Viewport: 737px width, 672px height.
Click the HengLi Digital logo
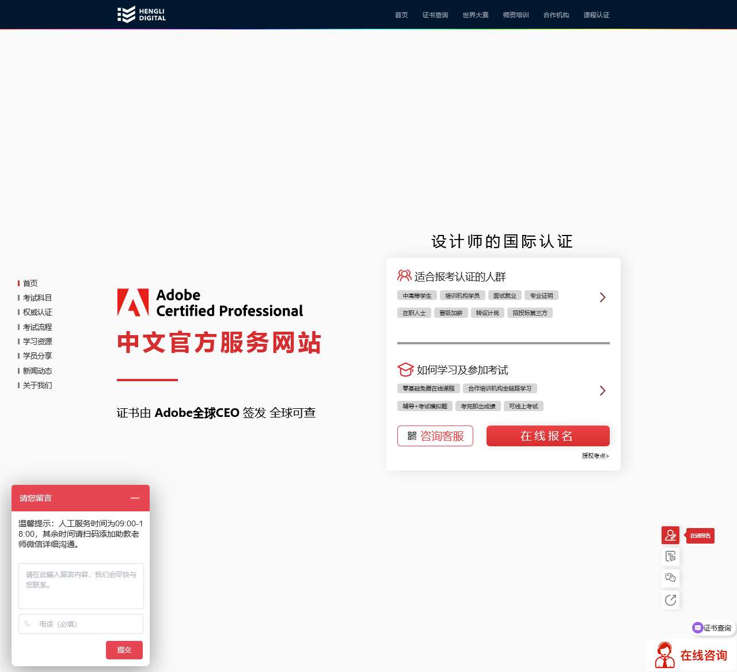(140, 14)
